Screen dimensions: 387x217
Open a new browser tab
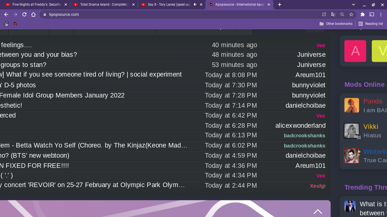tap(280, 5)
